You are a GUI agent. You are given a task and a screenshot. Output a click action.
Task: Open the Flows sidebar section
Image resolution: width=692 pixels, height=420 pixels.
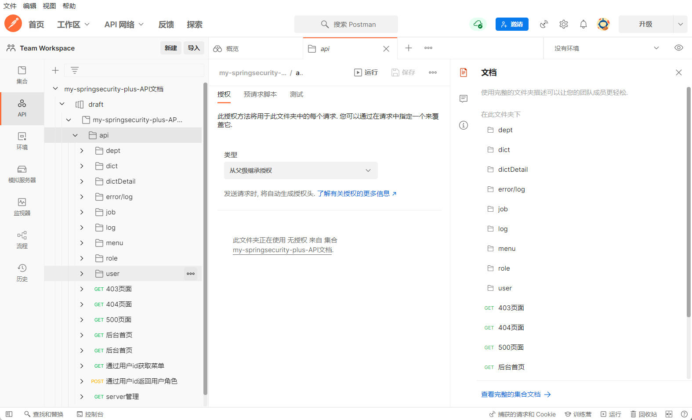pos(22,240)
